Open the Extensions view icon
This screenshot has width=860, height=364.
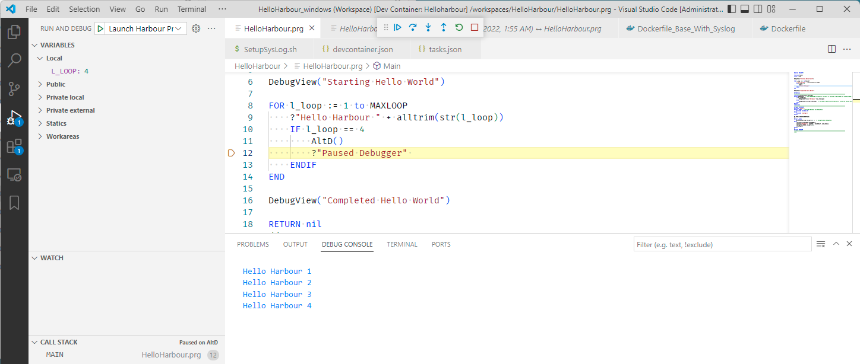(14, 146)
